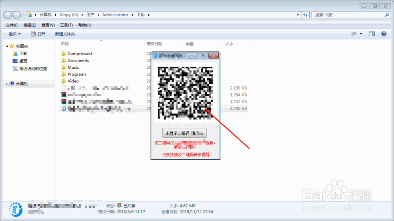Image resolution: width=394 pixels, height=221 pixels.
Task: Open the address bar history dropdown
Action: point(298,15)
